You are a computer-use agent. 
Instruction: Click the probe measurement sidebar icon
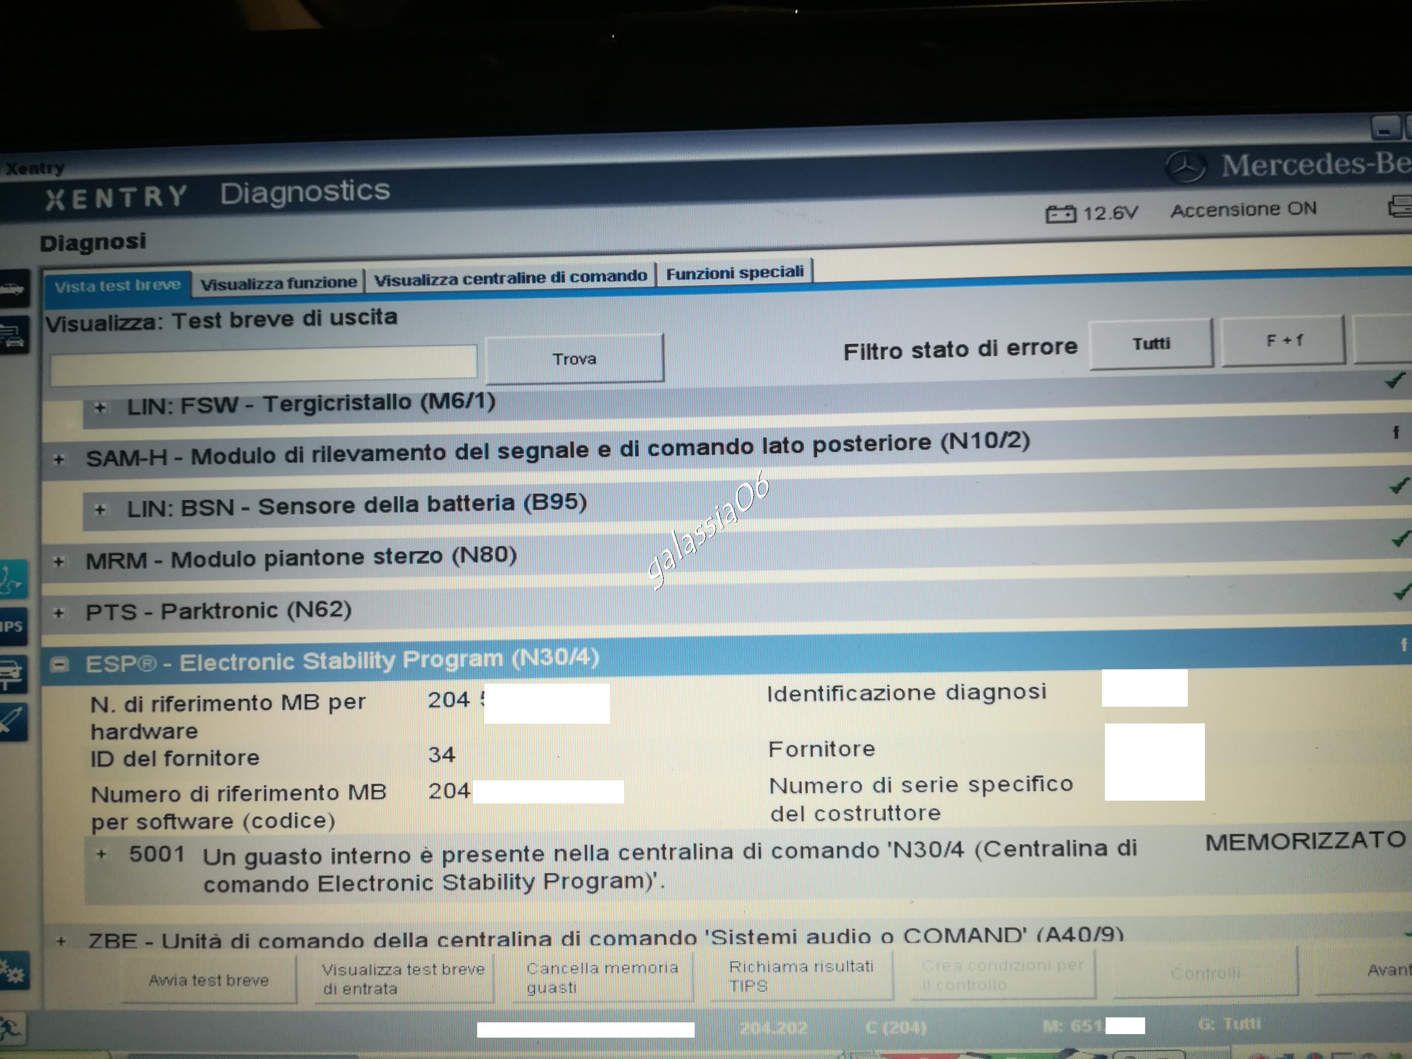(x=13, y=721)
